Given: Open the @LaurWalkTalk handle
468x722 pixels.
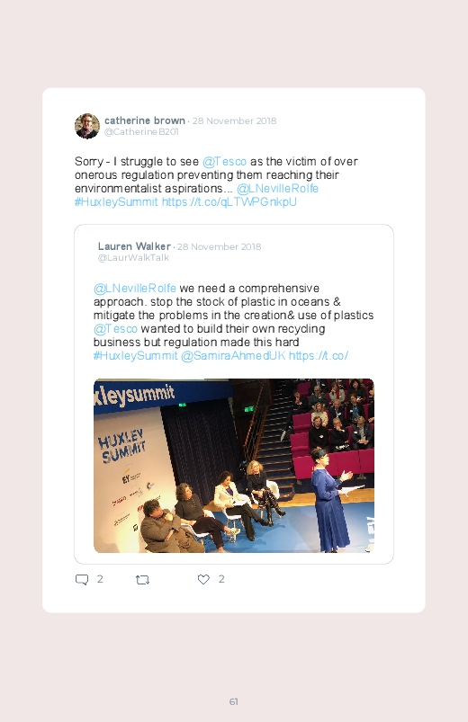Looking at the screenshot, I should point(133,258).
